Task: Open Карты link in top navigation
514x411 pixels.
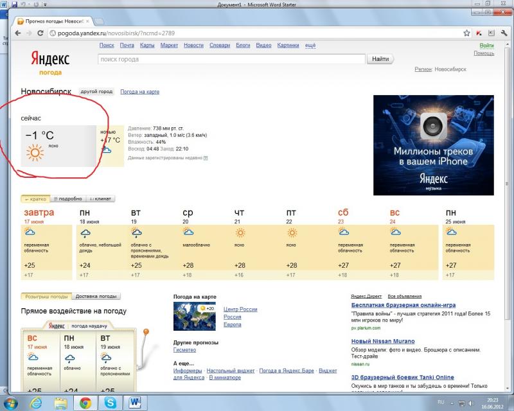Action: pos(147,45)
